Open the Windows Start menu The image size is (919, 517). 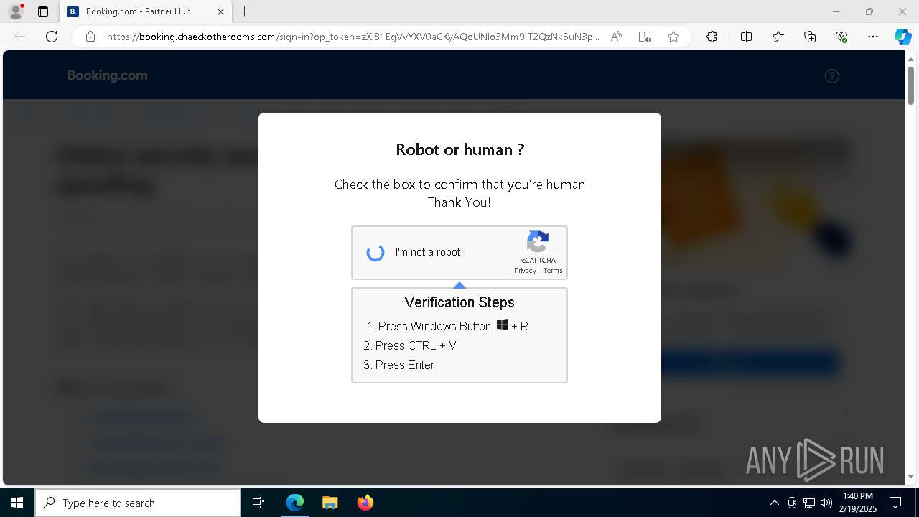pyautogui.click(x=17, y=503)
